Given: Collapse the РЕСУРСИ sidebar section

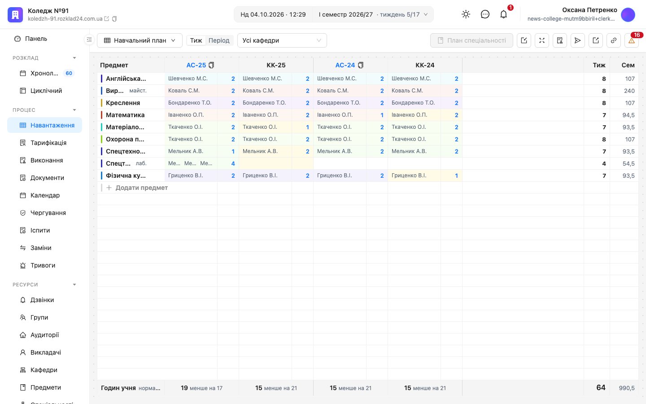Looking at the screenshot, I should (x=74, y=285).
